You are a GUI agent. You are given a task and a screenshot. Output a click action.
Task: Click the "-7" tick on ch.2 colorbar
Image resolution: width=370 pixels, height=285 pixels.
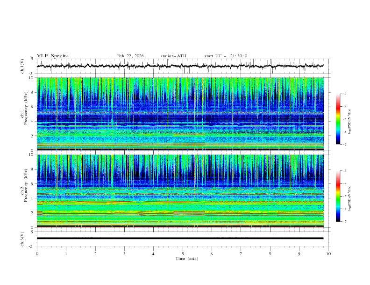345,222
